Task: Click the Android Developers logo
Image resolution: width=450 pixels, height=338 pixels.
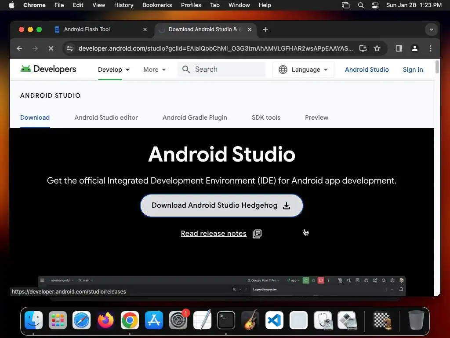Action: pos(48,69)
